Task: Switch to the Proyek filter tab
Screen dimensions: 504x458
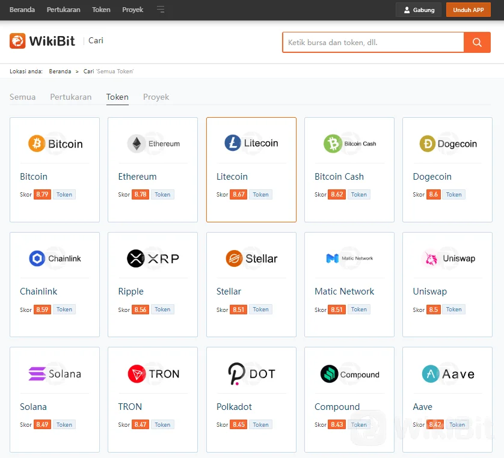Action: click(156, 97)
